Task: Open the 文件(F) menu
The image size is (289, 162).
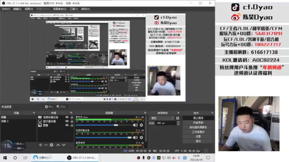Action: tap(6, 9)
